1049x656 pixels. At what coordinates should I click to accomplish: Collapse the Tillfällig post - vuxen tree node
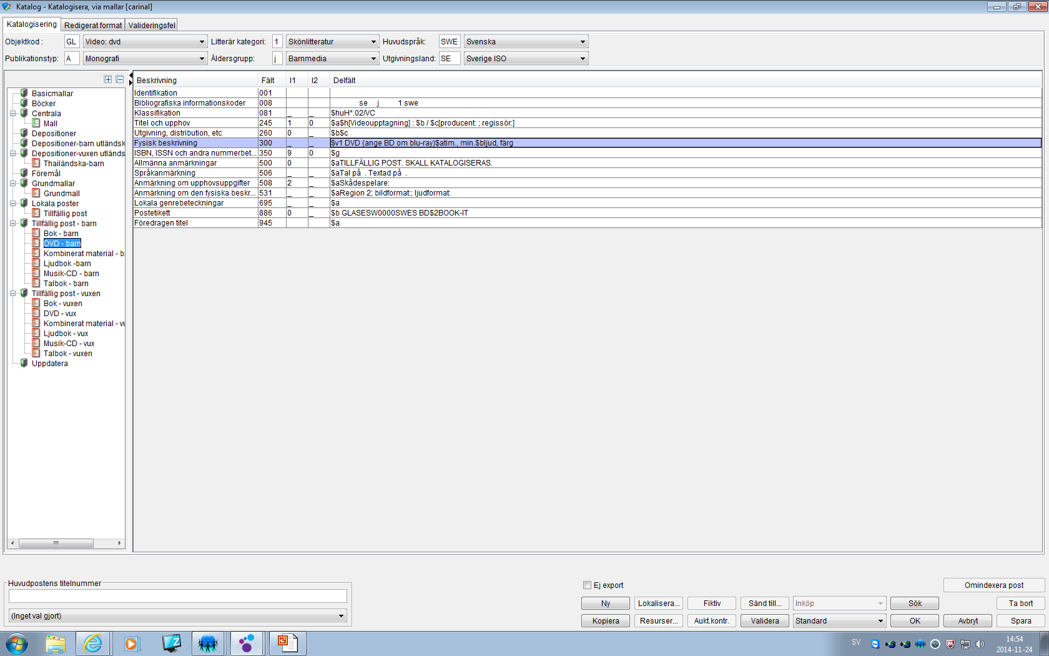(12, 293)
